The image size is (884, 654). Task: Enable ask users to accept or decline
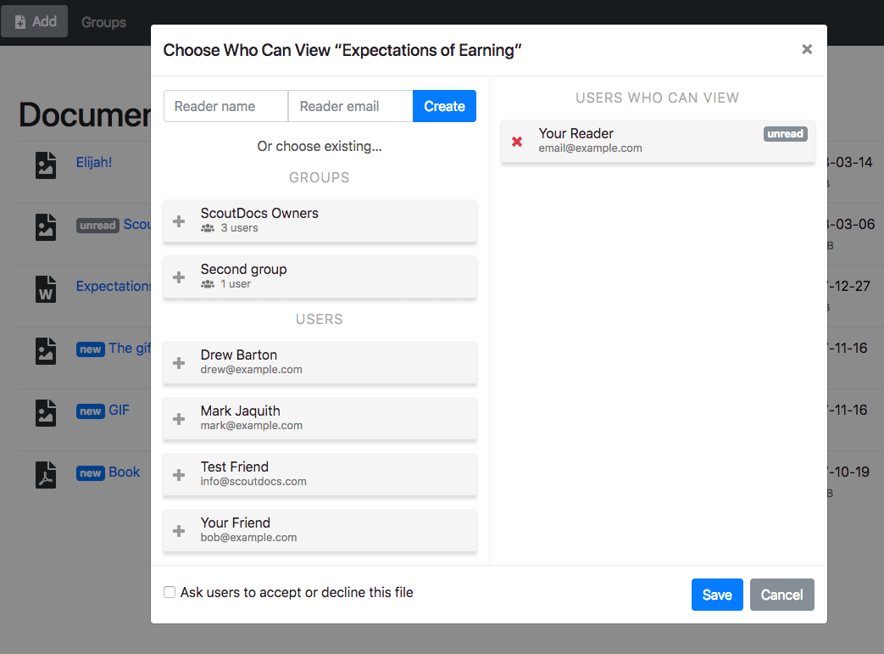tap(170, 592)
